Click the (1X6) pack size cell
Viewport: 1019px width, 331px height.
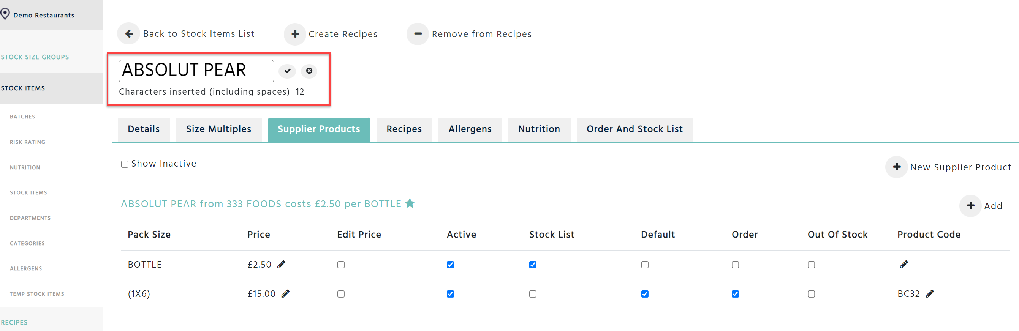139,294
